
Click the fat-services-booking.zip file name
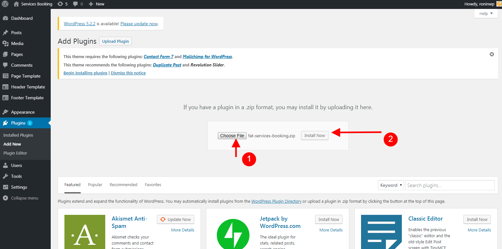[x=272, y=136]
